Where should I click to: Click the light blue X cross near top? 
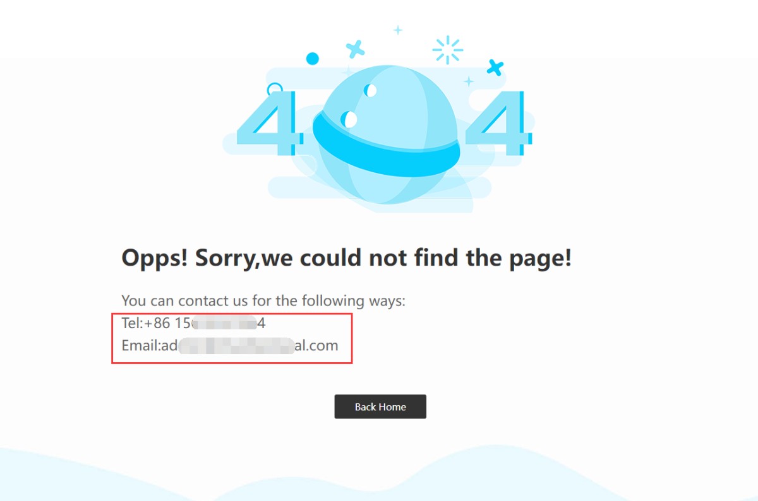(x=356, y=49)
